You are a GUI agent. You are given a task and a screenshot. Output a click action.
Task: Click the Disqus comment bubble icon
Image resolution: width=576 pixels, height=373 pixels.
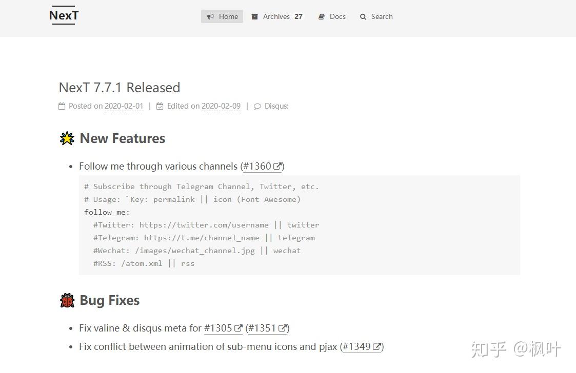click(257, 107)
